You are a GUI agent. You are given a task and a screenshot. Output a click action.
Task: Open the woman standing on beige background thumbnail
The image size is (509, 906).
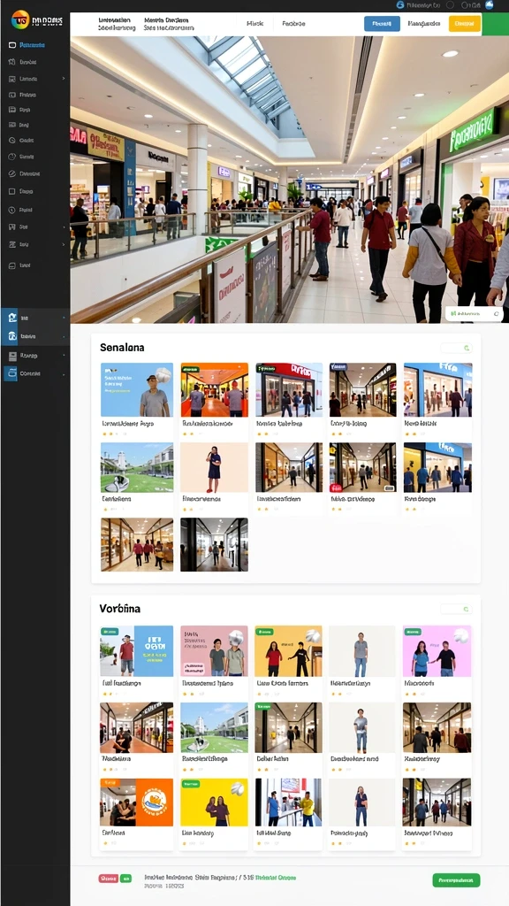[214, 467]
